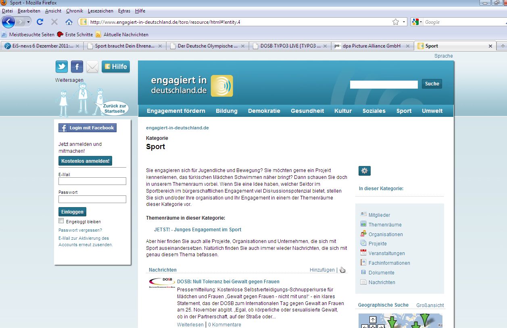Open search engine selector dropdown
The image size is (507, 328).
tap(417, 22)
